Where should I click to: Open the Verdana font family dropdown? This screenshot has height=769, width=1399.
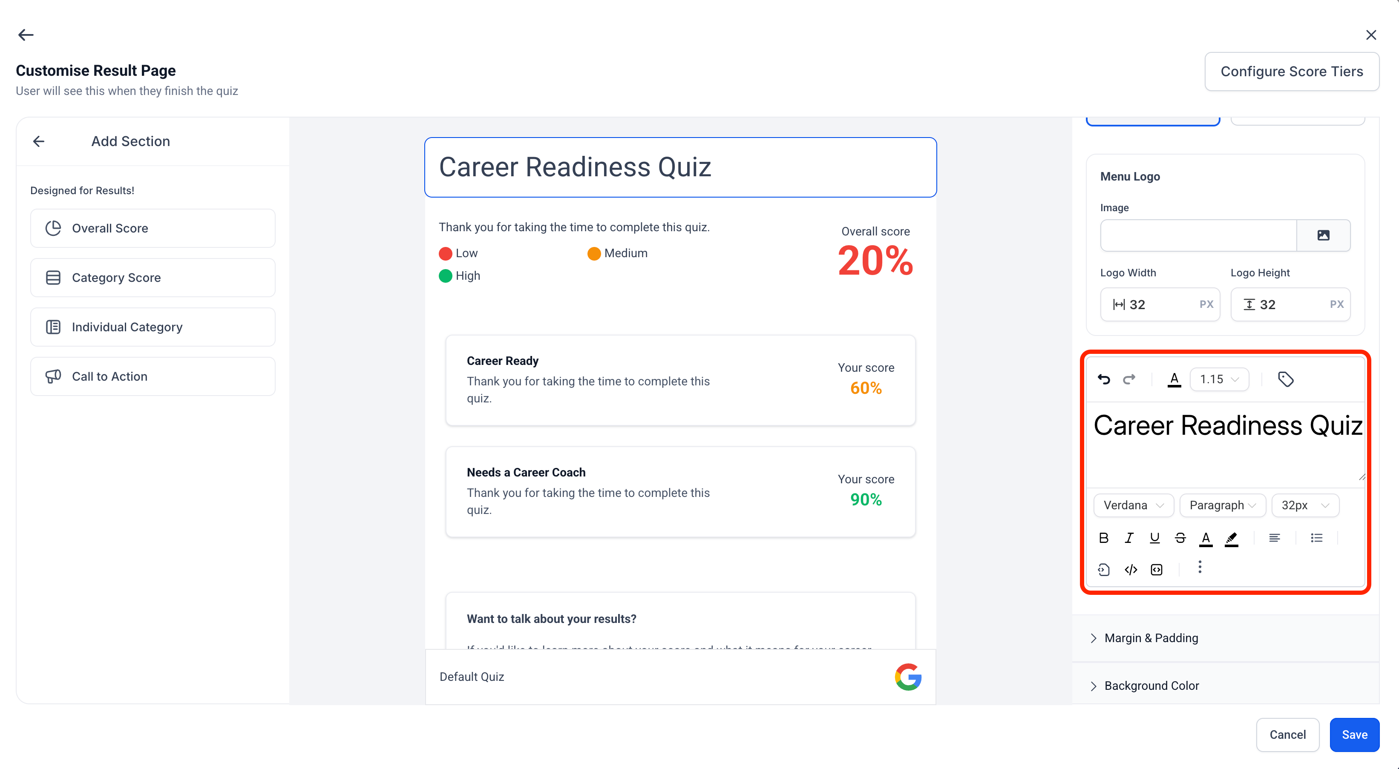[x=1134, y=505]
